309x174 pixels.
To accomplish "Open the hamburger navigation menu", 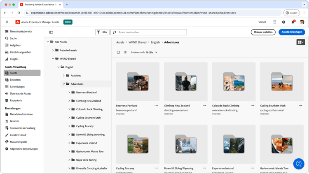I will pyautogui.click(x=7, y=22).
